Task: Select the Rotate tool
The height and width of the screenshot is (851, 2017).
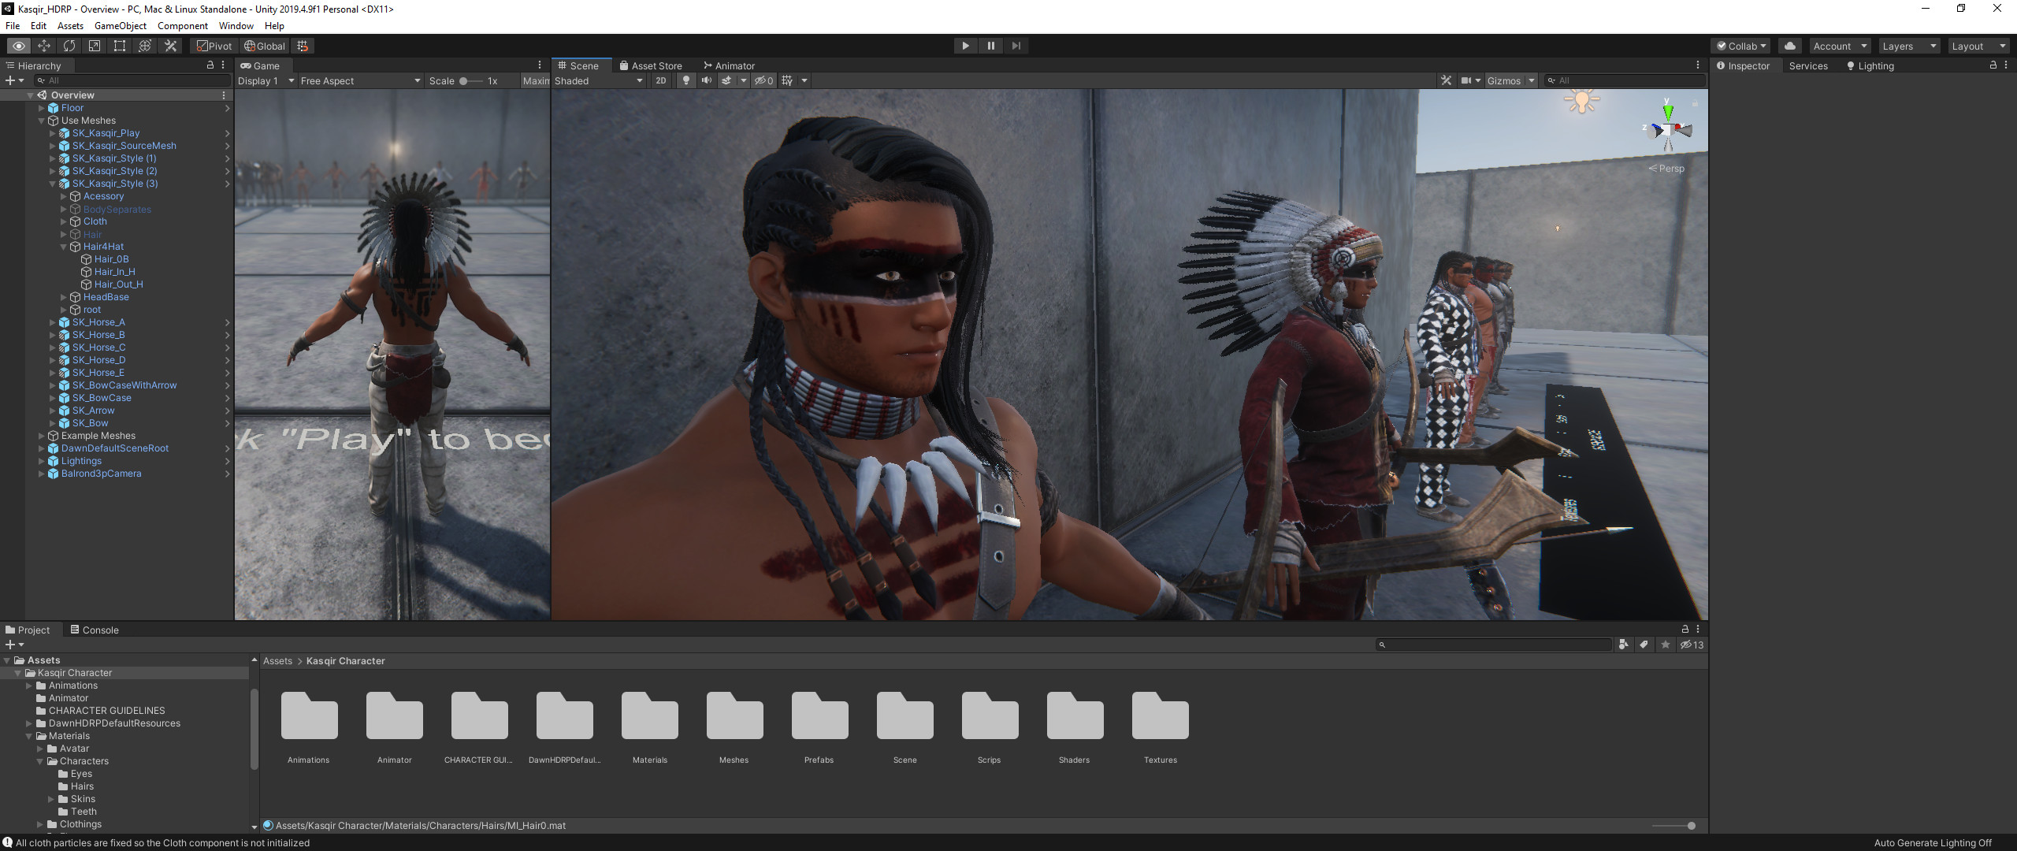Action: (x=69, y=46)
